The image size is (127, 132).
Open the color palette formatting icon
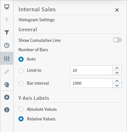[x=7, y=85]
